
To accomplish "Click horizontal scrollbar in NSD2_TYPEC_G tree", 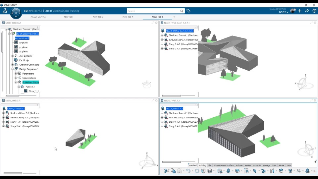I will tap(172, 95).
